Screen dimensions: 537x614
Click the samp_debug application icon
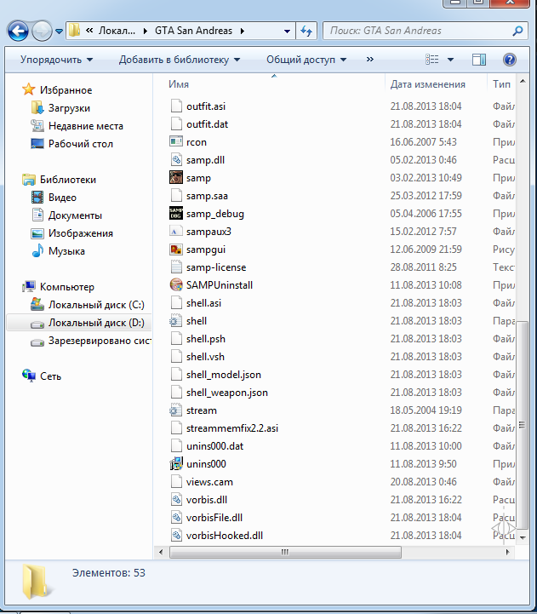(176, 214)
